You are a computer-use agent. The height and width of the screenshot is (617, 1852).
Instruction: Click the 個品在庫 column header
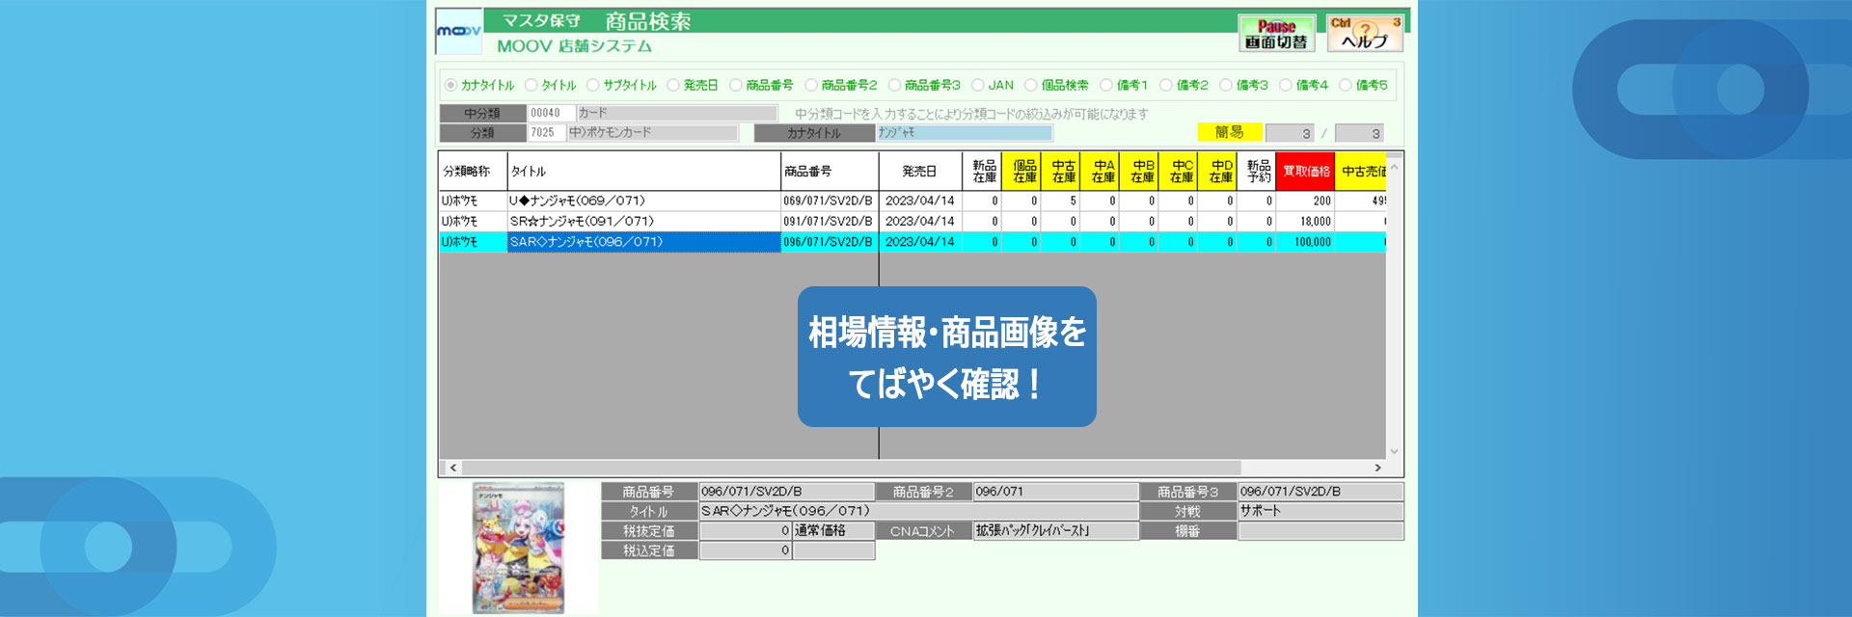pos(1023,172)
